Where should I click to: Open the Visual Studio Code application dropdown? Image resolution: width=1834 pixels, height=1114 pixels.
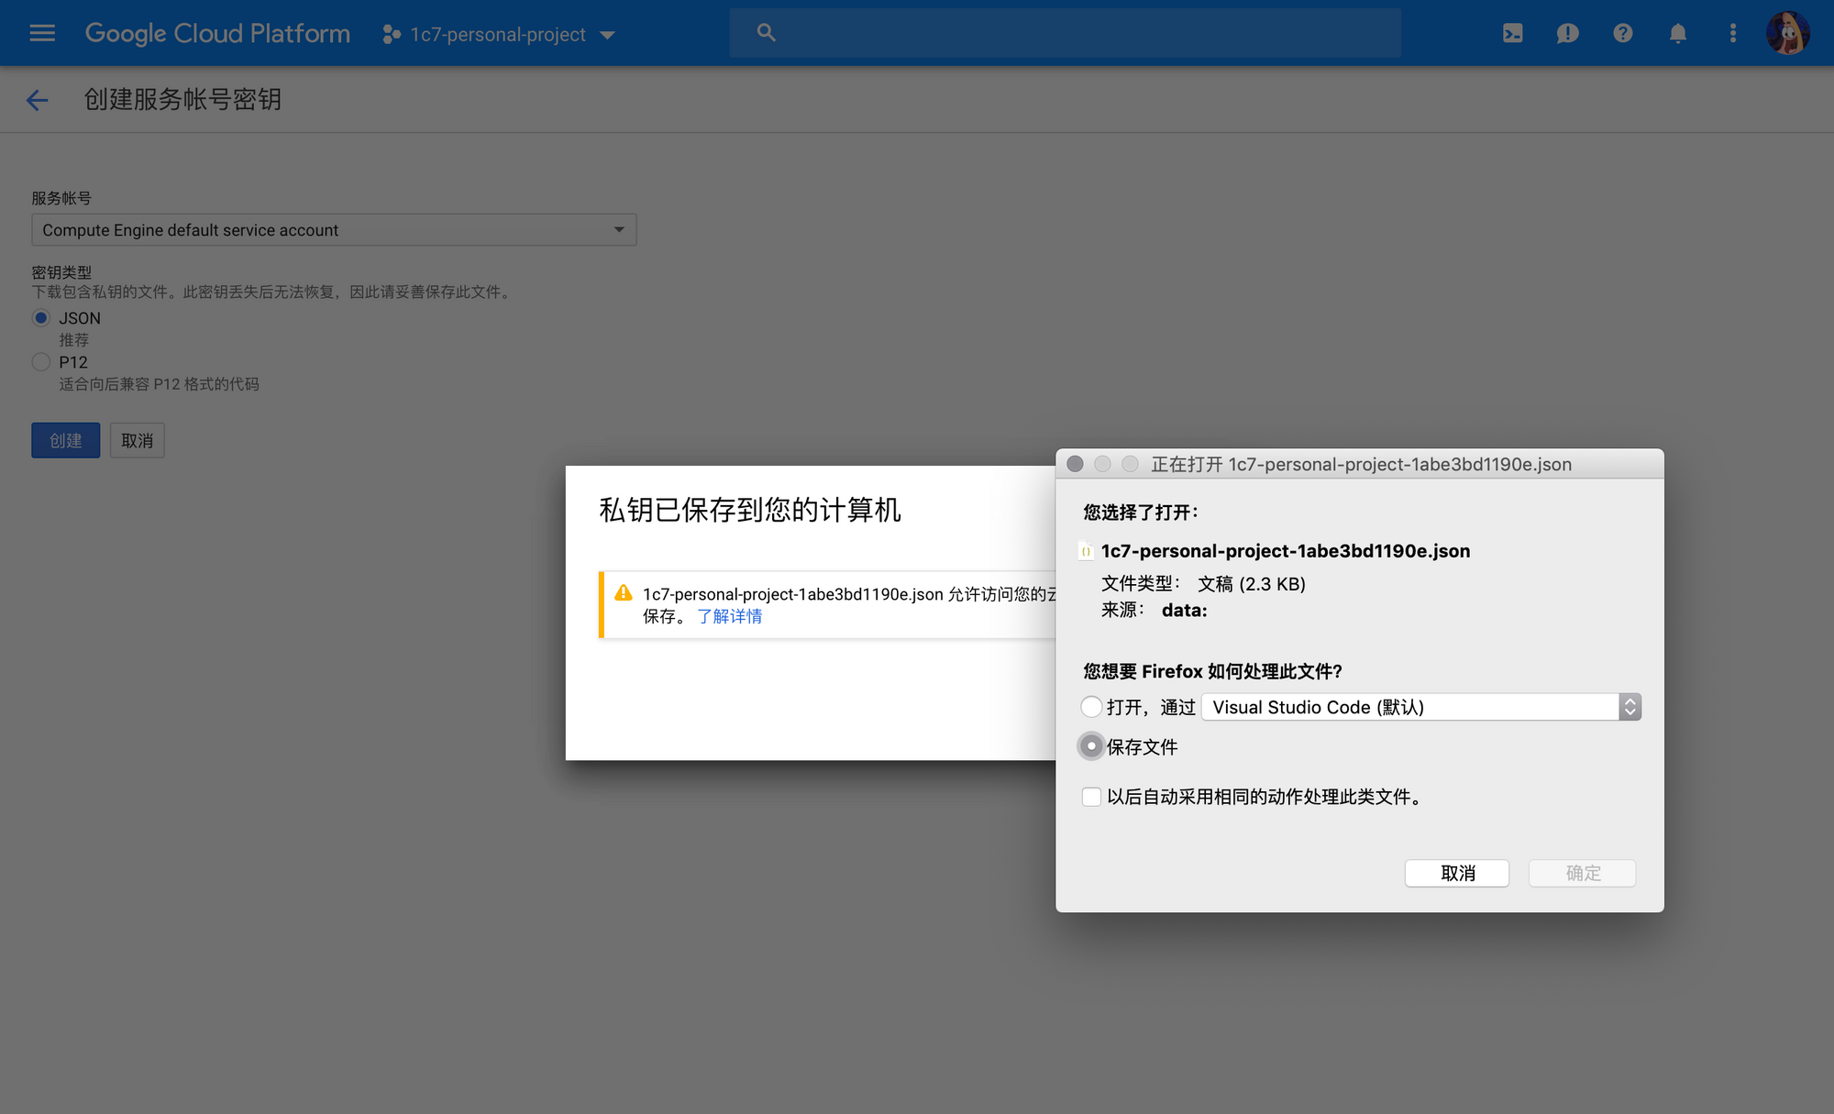1420,707
